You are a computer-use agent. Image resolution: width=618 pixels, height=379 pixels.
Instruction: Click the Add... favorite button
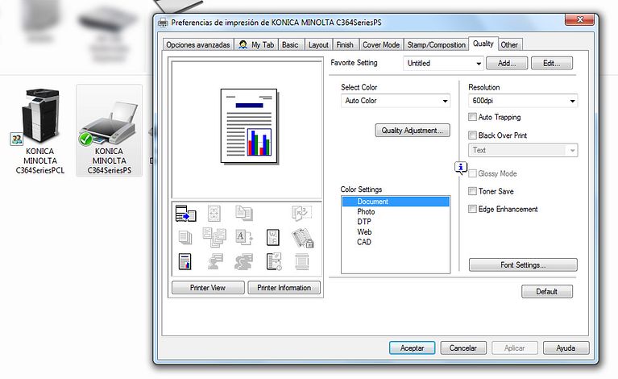507,63
